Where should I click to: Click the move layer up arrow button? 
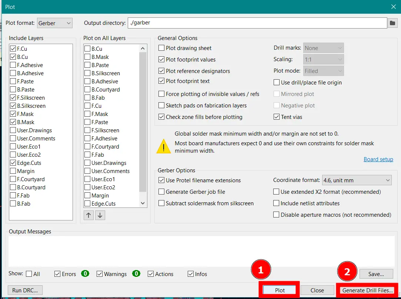88,215
